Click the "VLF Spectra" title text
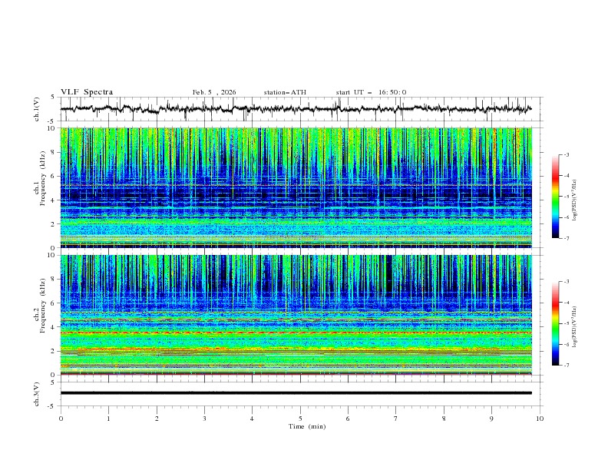Image resolution: width=608 pixels, height=470 pixels. click(x=87, y=92)
